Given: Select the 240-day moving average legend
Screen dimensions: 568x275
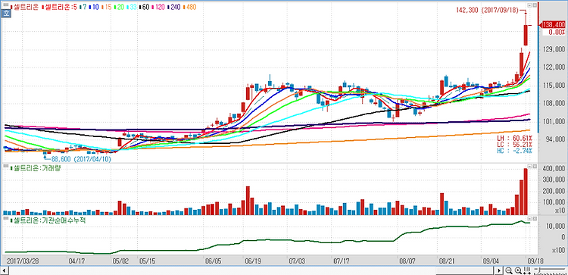Looking at the screenshot, I should pos(173,7).
